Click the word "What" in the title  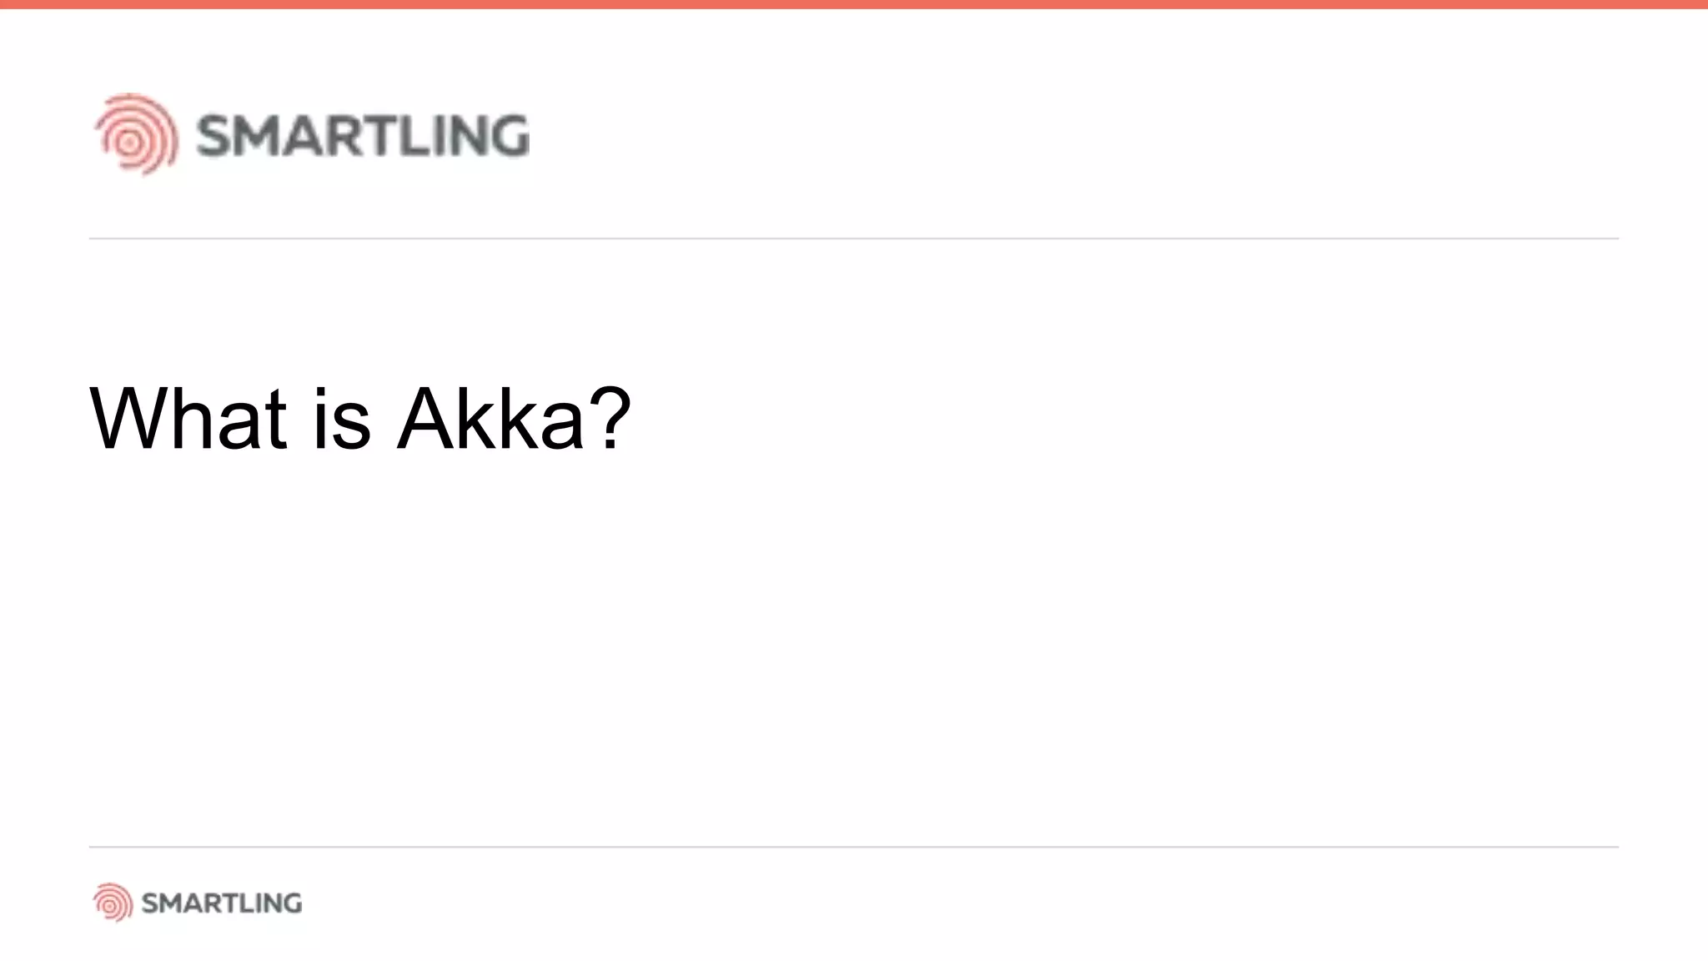pyautogui.click(x=188, y=419)
